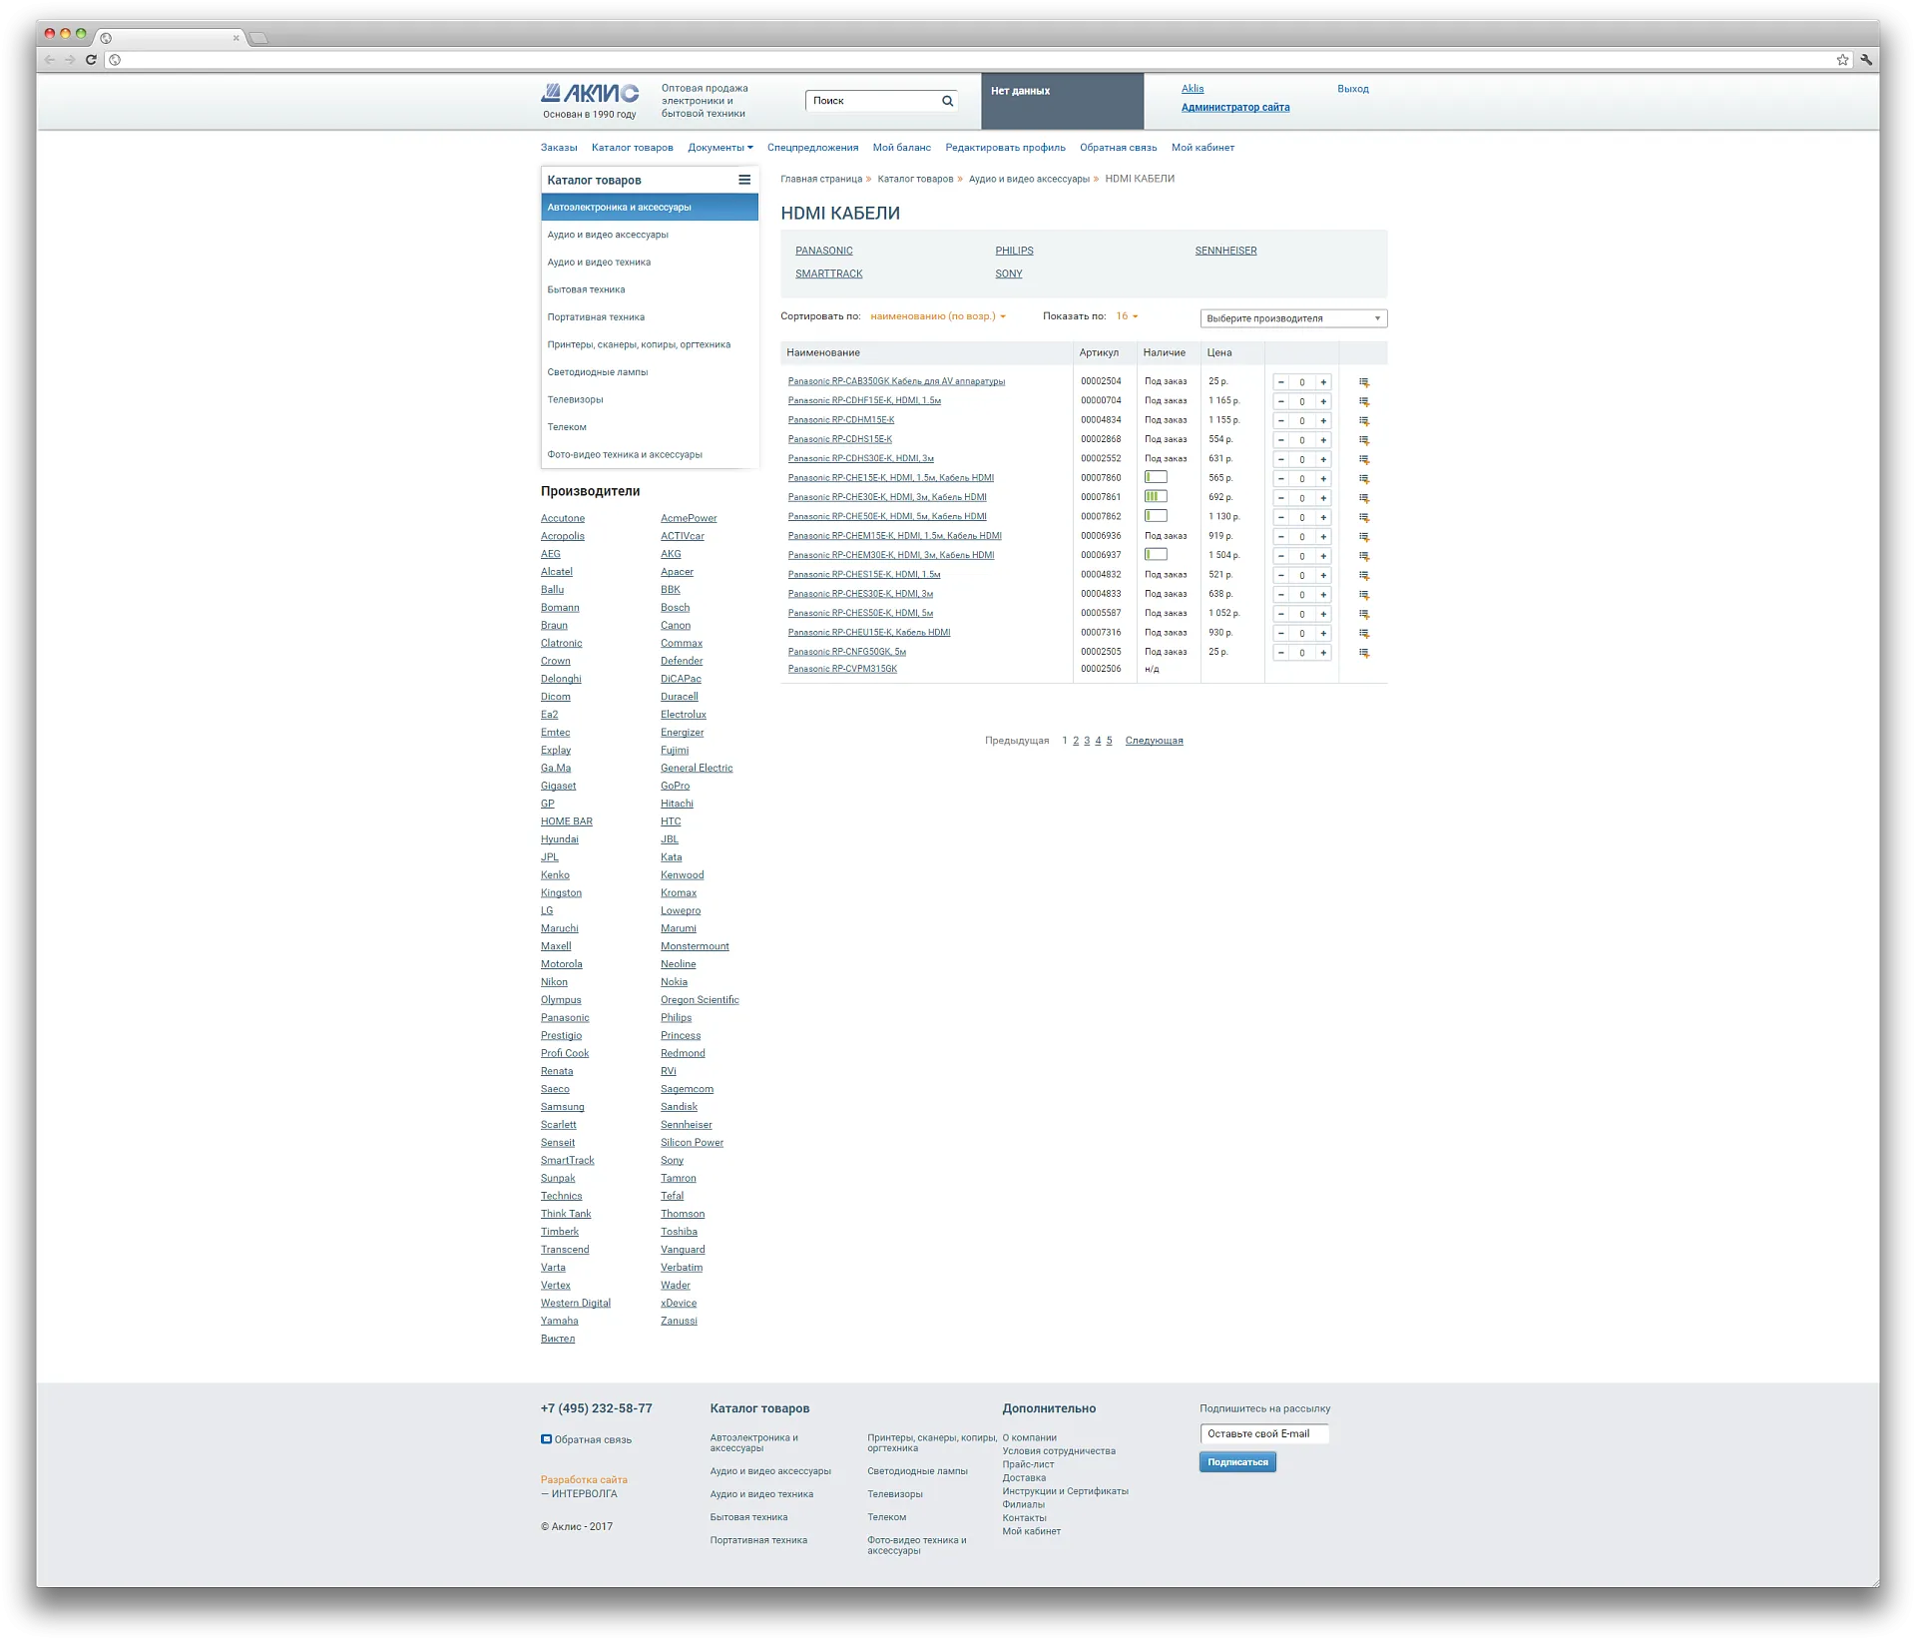This screenshot has width=1916, height=1640.
Task: Decrease quantity for RP-CDHF15E-K with minus
Action: [1281, 401]
